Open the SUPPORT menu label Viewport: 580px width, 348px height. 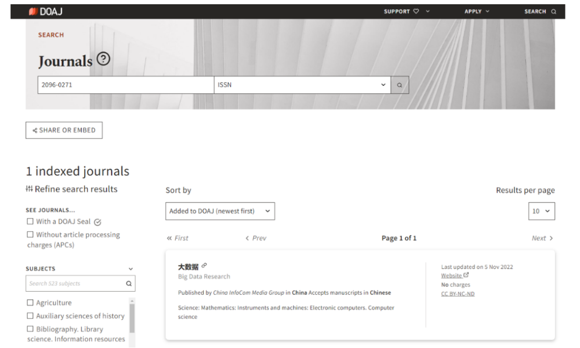pyautogui.click(x=396, y=11)
